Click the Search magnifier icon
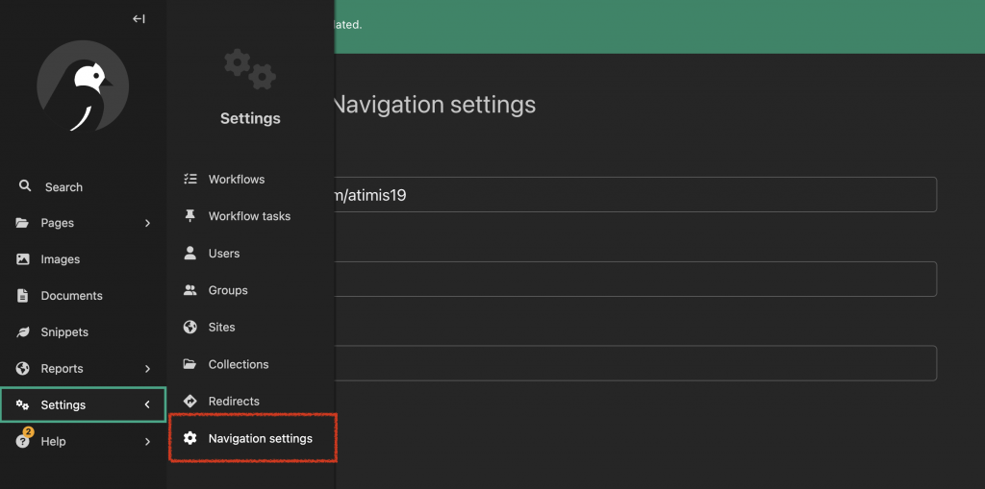 coord(25,186)
